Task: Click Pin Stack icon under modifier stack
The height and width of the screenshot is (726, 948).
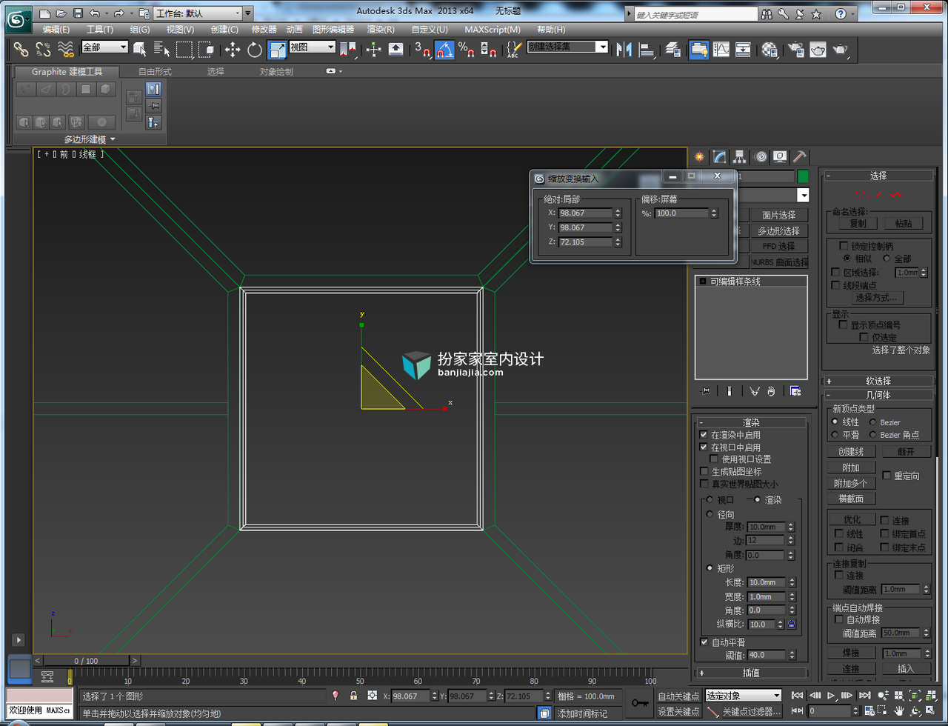Action: (706, 390)
